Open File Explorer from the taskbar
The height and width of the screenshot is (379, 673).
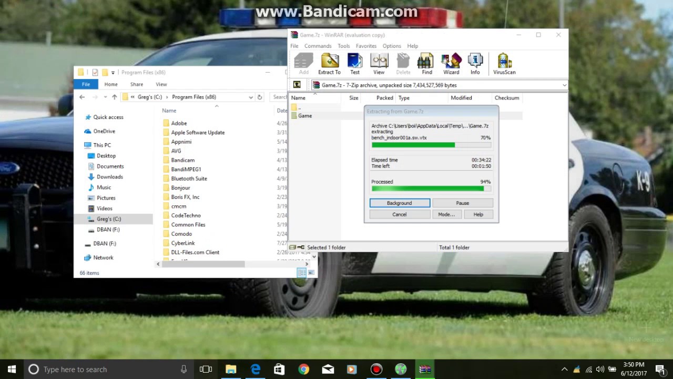[x=231, y=370]
